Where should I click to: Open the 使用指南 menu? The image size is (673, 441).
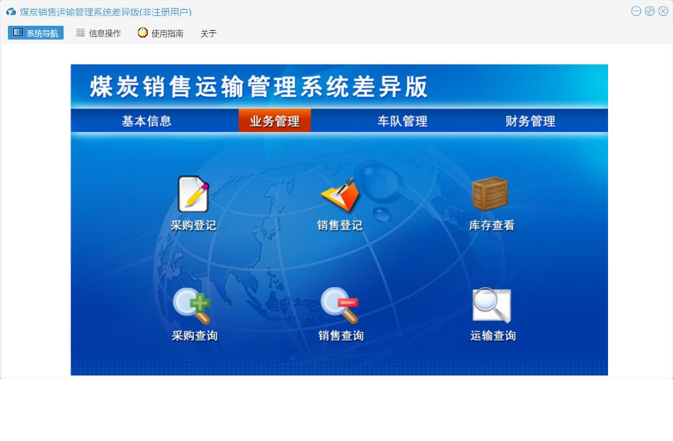pos(161,33)
